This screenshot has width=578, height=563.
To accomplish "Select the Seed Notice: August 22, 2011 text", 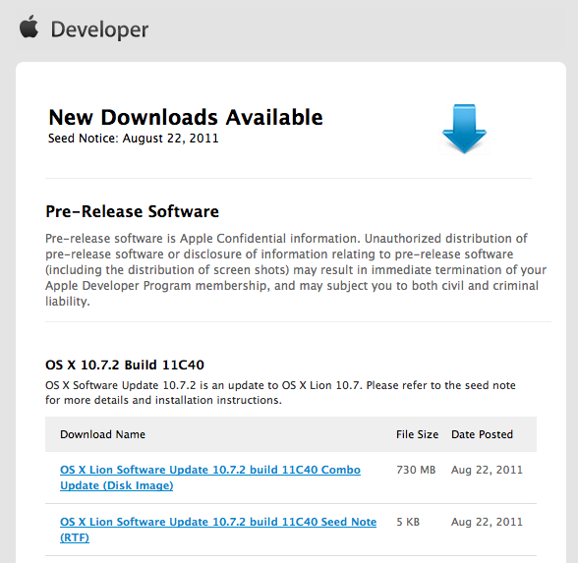I will pos(134,139).
